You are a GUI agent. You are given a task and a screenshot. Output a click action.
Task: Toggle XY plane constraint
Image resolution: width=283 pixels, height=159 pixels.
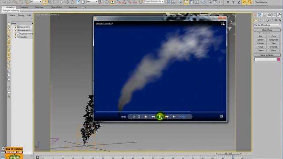[x=245, y=2]
